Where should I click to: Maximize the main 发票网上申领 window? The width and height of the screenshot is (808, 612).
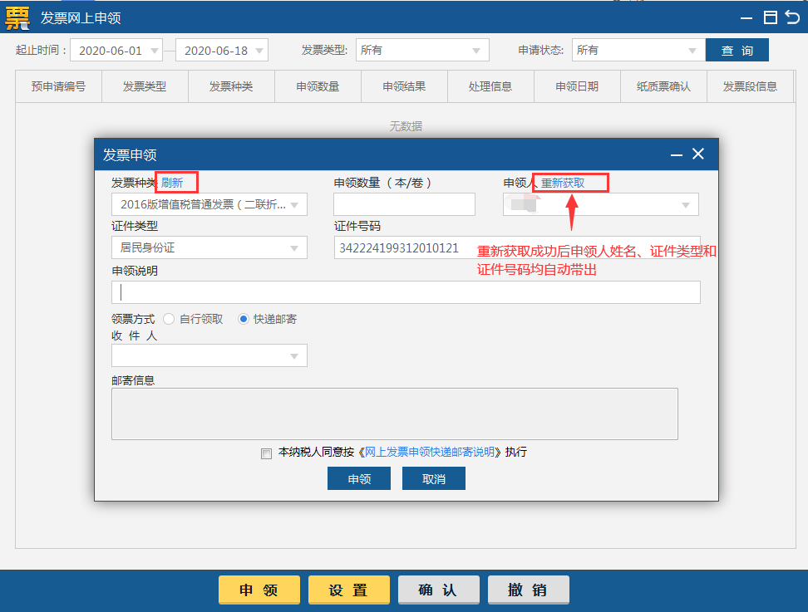(771, 17)
